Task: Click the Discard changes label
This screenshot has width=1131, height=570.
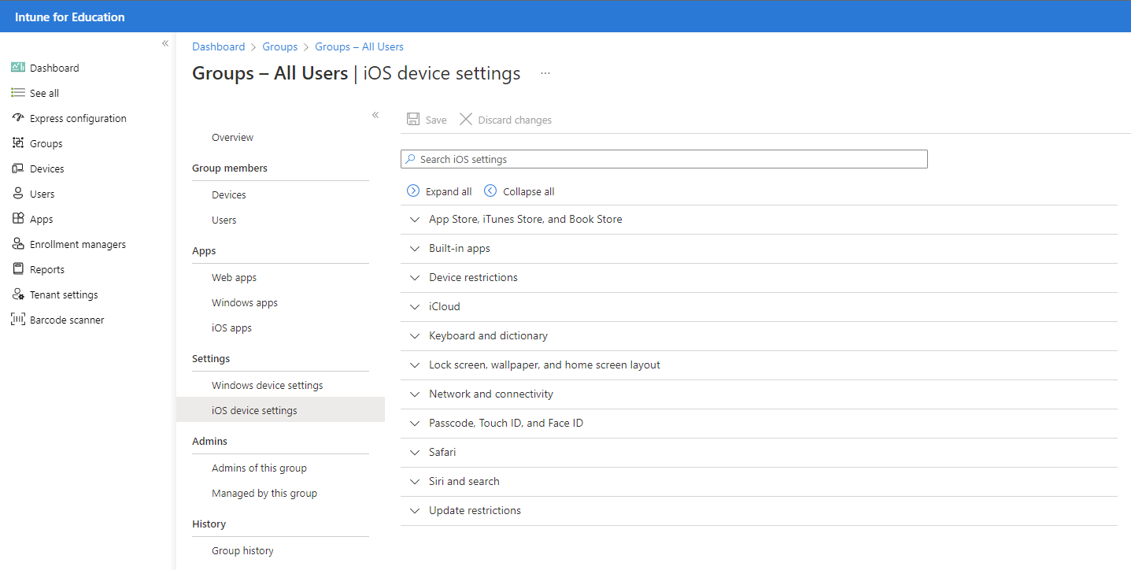Action: coord(515,120)
